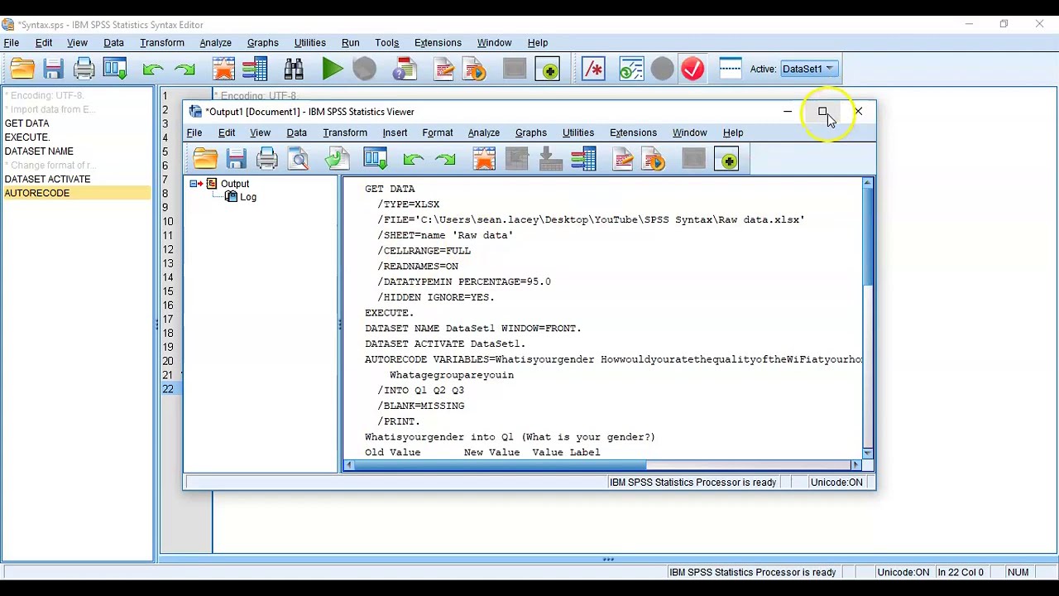The height and width of the screenshot is (596, 1059).
Task: Click the Open file icon in Viewer toolbar
Action: tap(205, 159)
